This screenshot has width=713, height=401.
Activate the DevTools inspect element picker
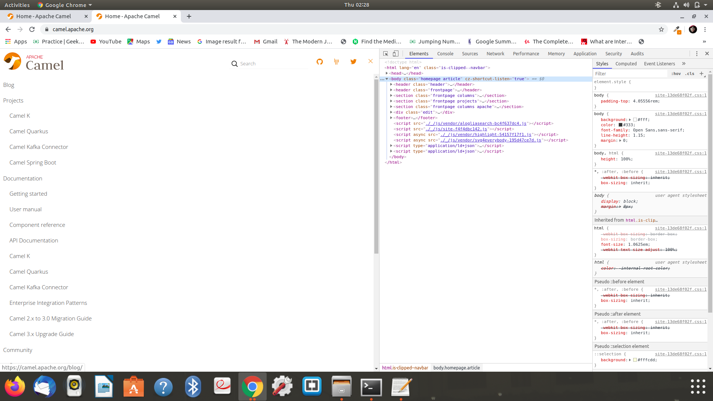coord(386,53)
